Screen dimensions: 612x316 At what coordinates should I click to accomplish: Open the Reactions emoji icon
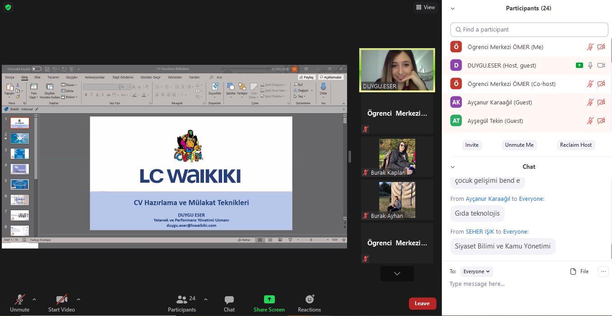coord(310,299)
